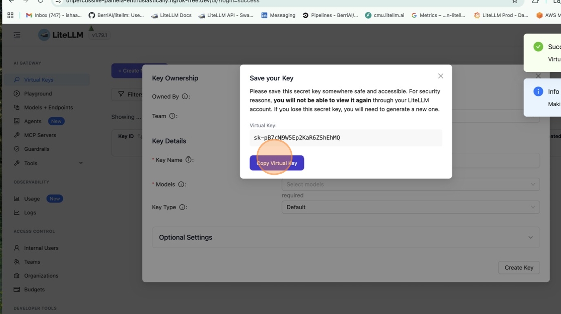561x314 pixels.
Task: Click info icon next to Key Name
Action: click(x=188, y=160)
